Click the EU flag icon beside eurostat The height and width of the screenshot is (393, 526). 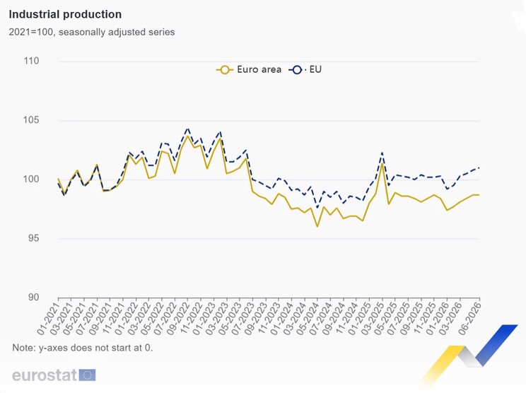(87, 375)
